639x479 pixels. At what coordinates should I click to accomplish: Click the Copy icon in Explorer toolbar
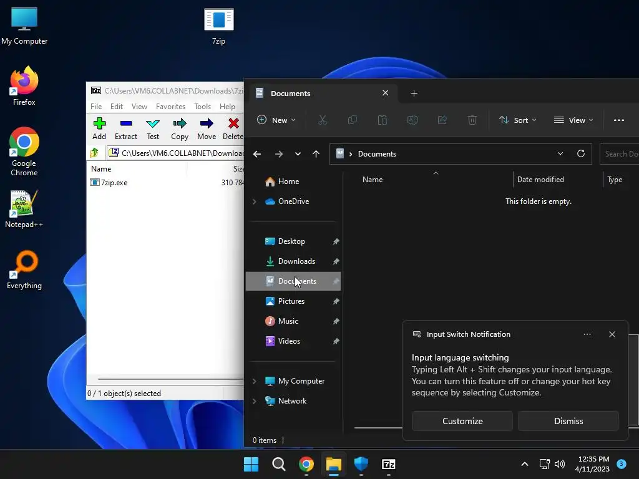click(x=353, y=120)
